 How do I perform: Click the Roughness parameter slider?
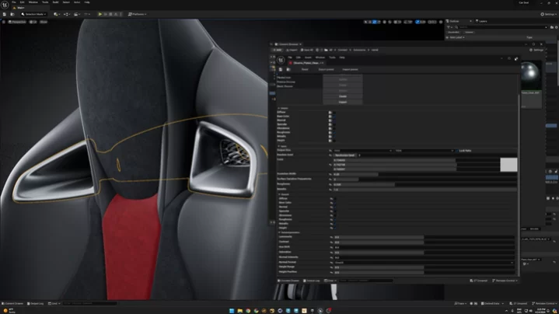point(425,185)
